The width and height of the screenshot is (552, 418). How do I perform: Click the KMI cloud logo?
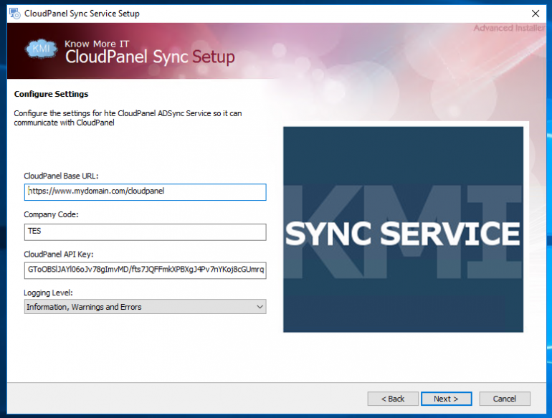point(42,49)
